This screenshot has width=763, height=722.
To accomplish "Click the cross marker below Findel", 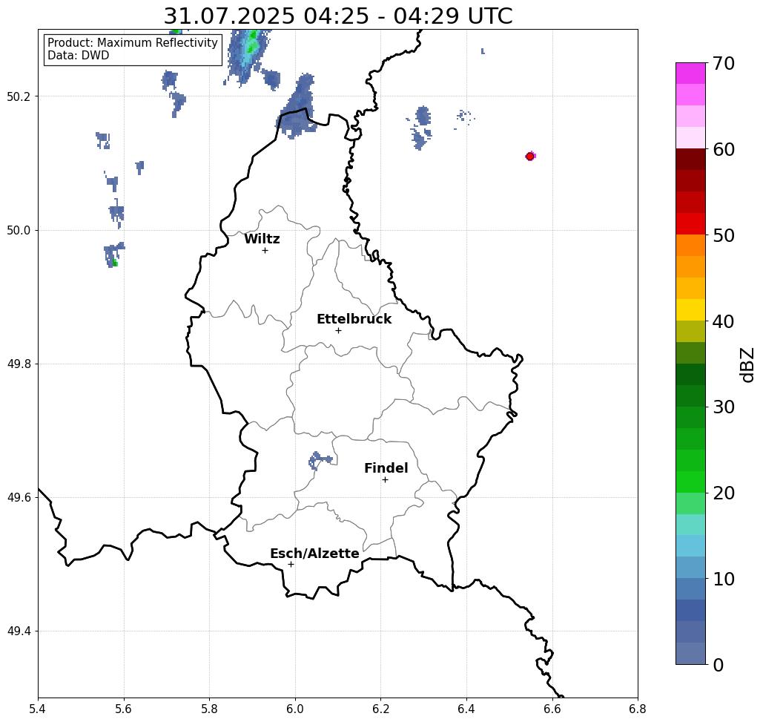I will tap(385, 479).
